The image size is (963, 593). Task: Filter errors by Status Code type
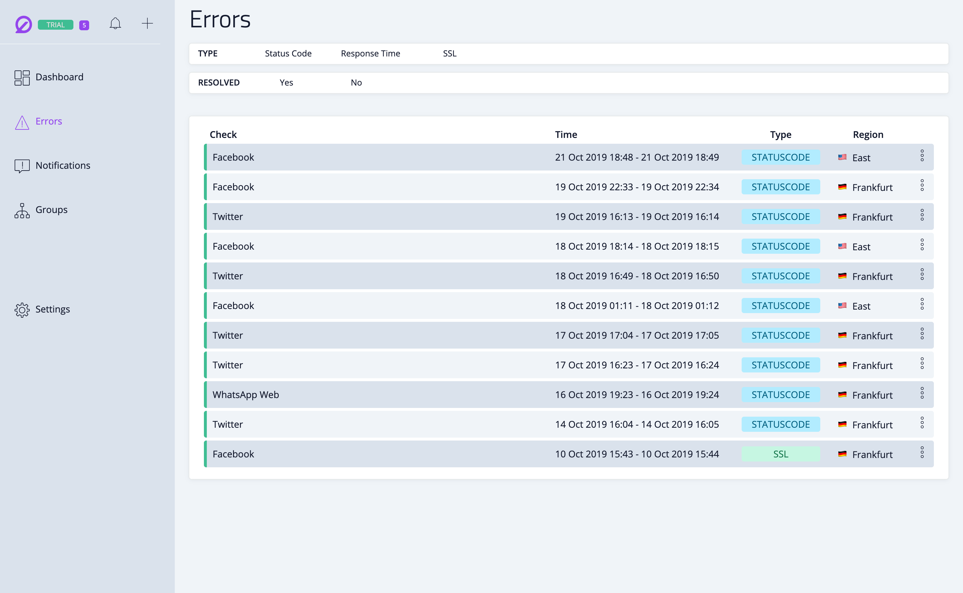[288, 54]
